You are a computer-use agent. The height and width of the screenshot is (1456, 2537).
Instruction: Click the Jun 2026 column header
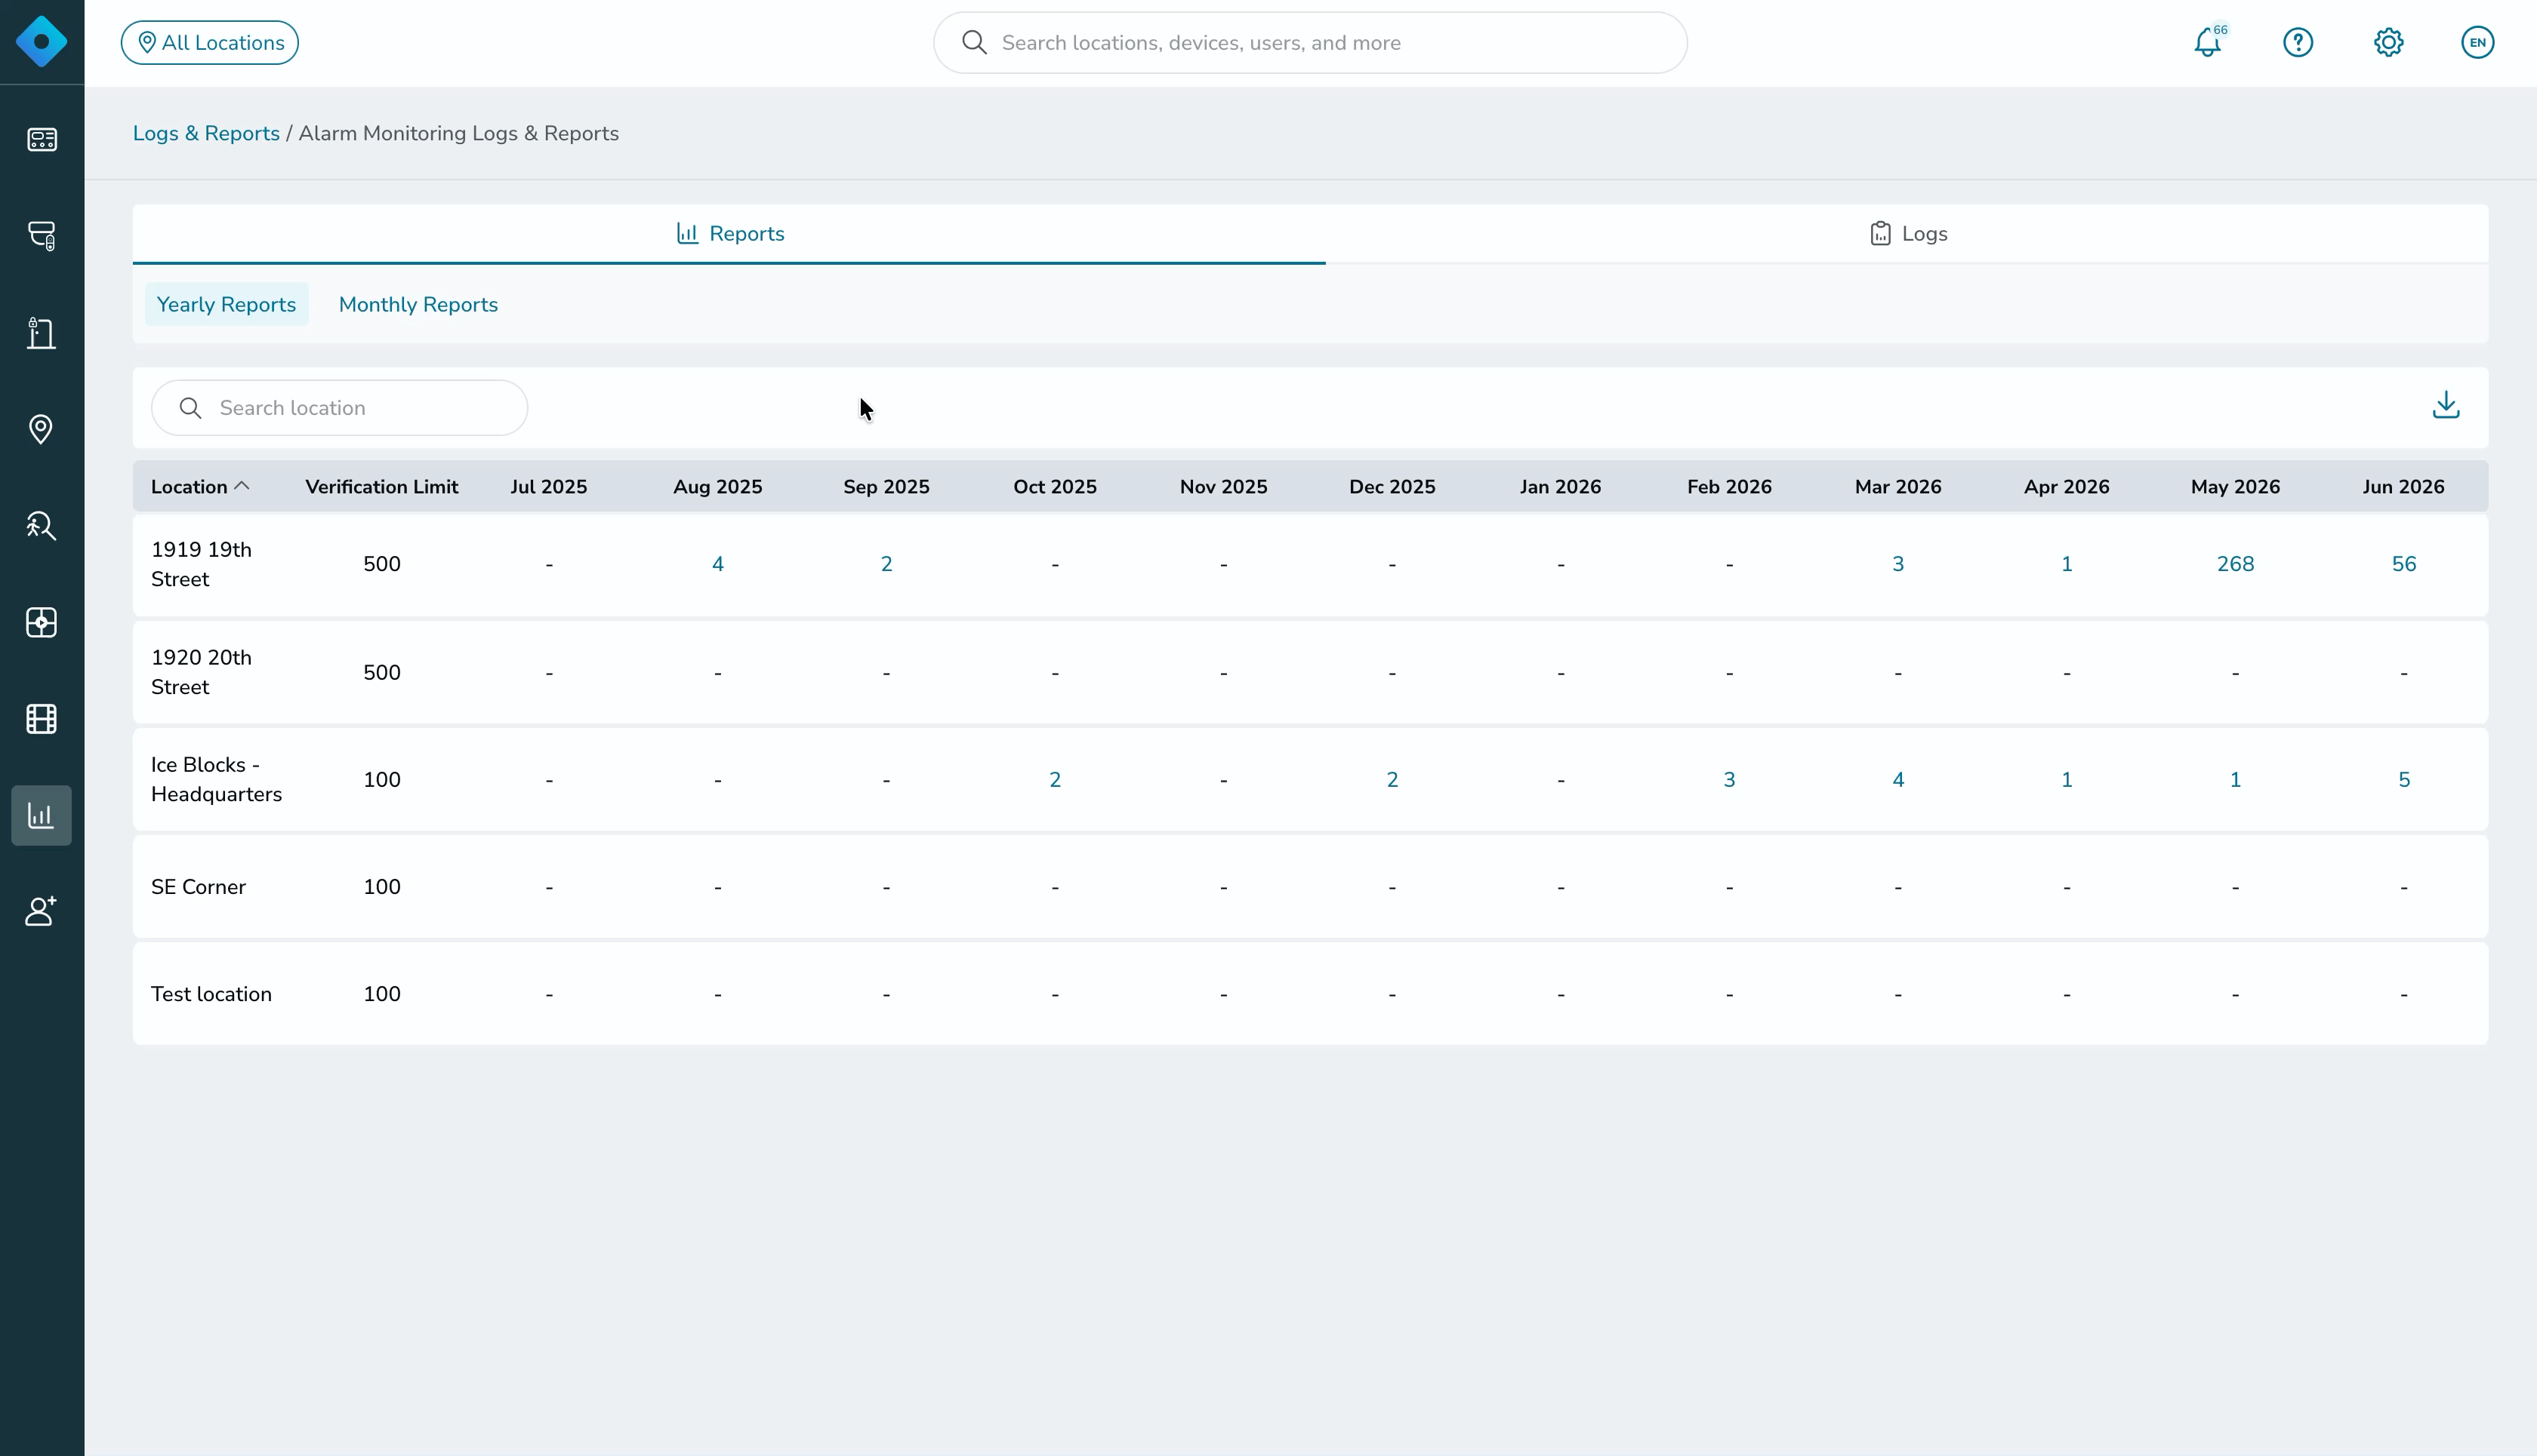[x=2403, y=487]
